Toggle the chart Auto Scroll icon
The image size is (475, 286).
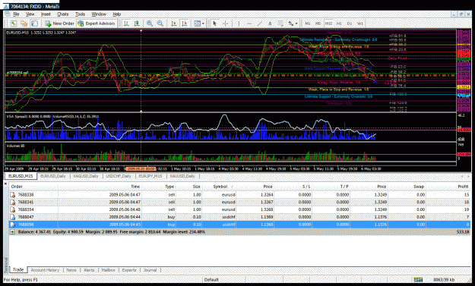(x=173, y=24)
